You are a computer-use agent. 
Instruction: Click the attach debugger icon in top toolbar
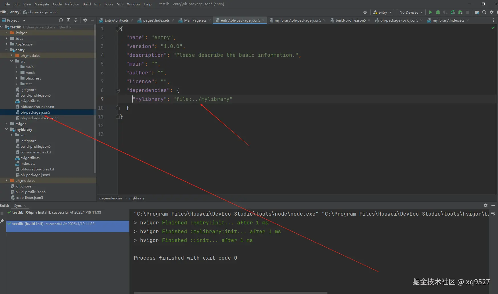pos(460,12)
